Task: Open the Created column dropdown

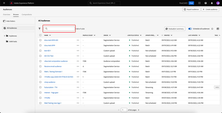Action: click(x=171, y=35)
